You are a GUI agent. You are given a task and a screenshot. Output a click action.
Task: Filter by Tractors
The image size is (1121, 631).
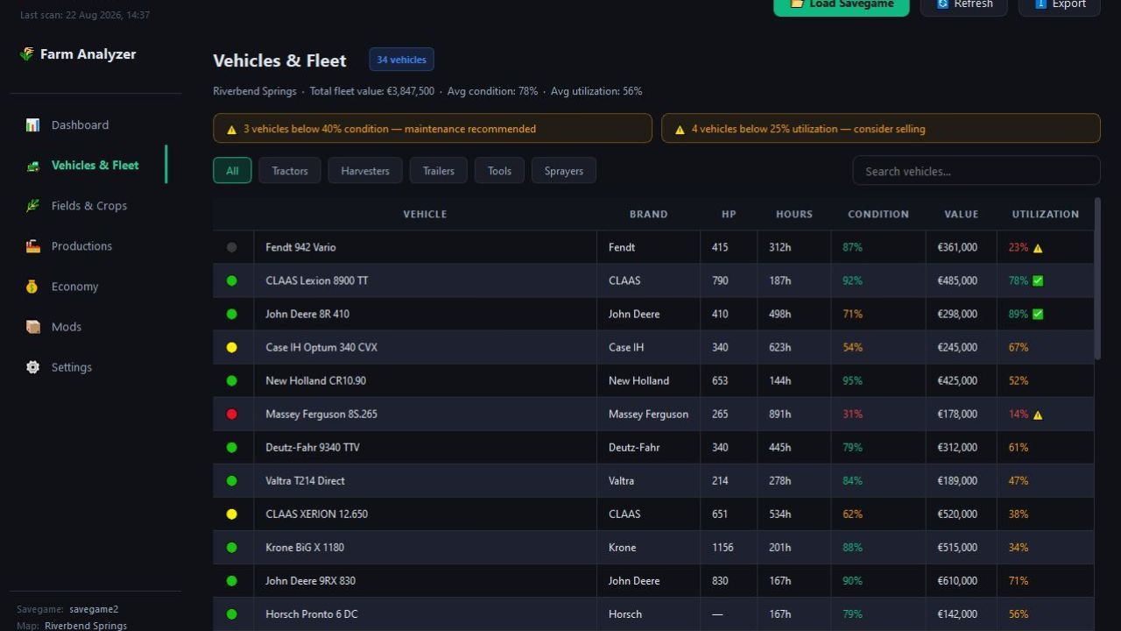(x=290, y=171)
